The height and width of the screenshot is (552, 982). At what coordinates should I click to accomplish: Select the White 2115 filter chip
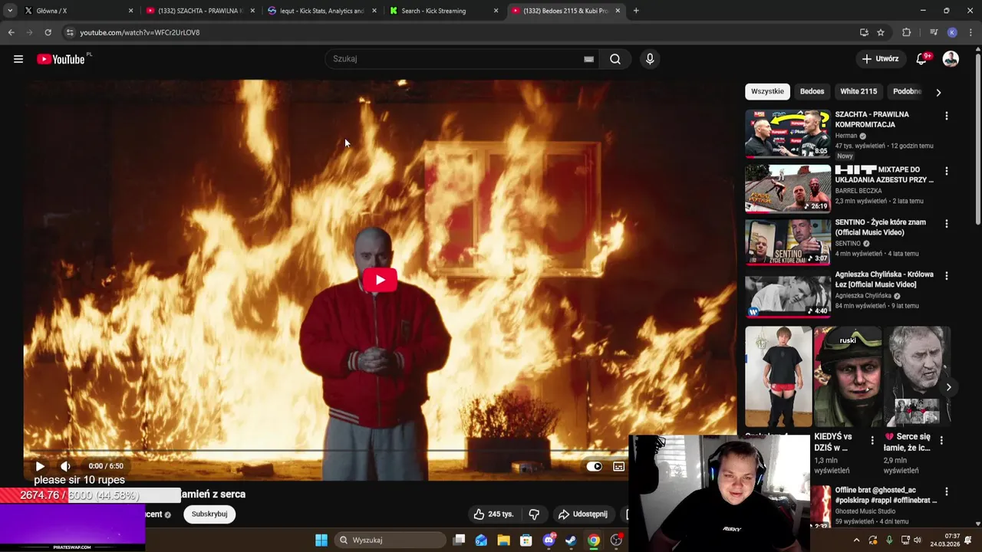pyautogui.click(x=858, y=91)
